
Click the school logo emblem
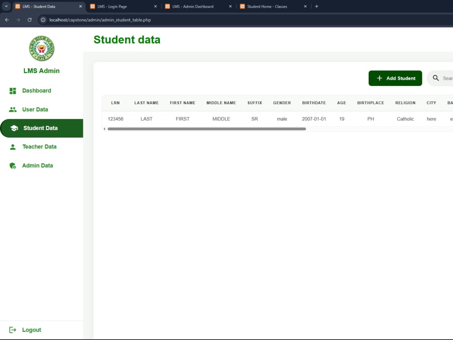pyautogui.click(x=42, y=48)
